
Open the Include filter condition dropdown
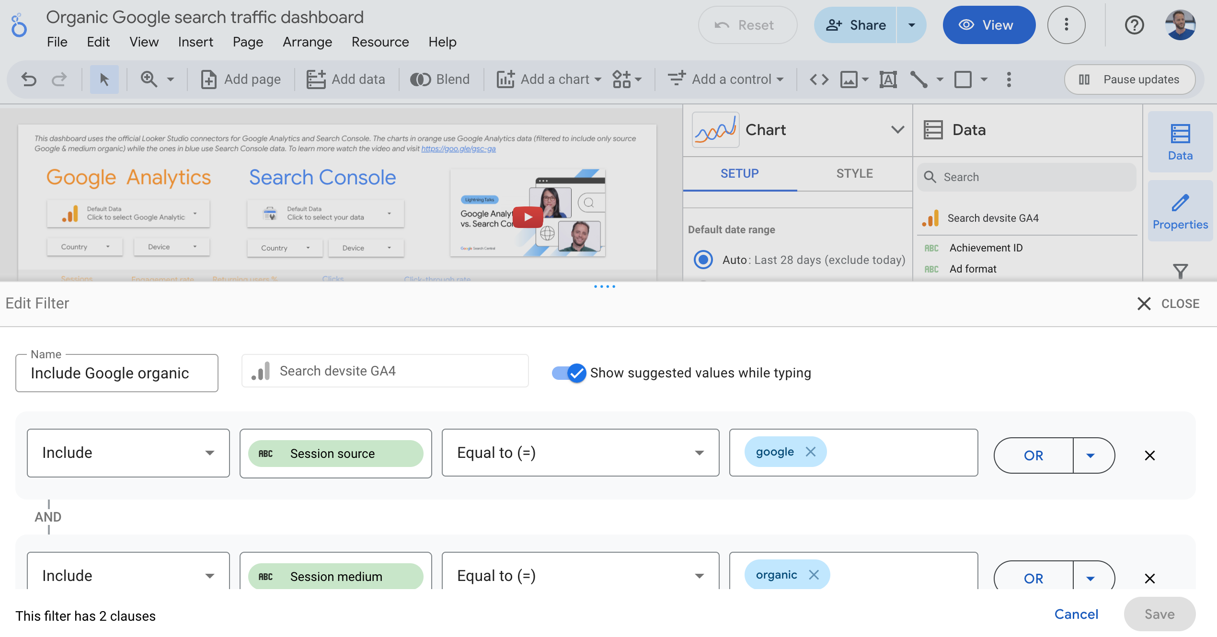[x=128, y=453]
